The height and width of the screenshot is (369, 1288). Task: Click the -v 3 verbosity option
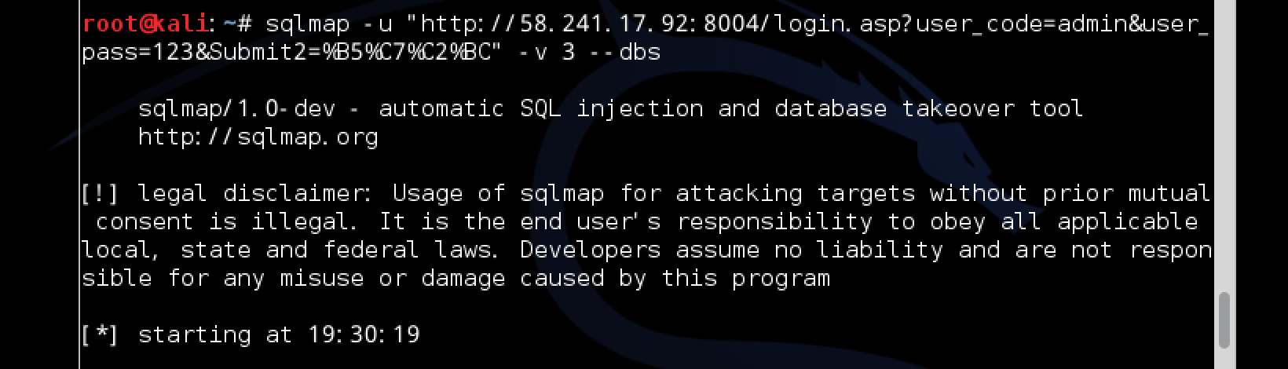click(x=547, y=53)
